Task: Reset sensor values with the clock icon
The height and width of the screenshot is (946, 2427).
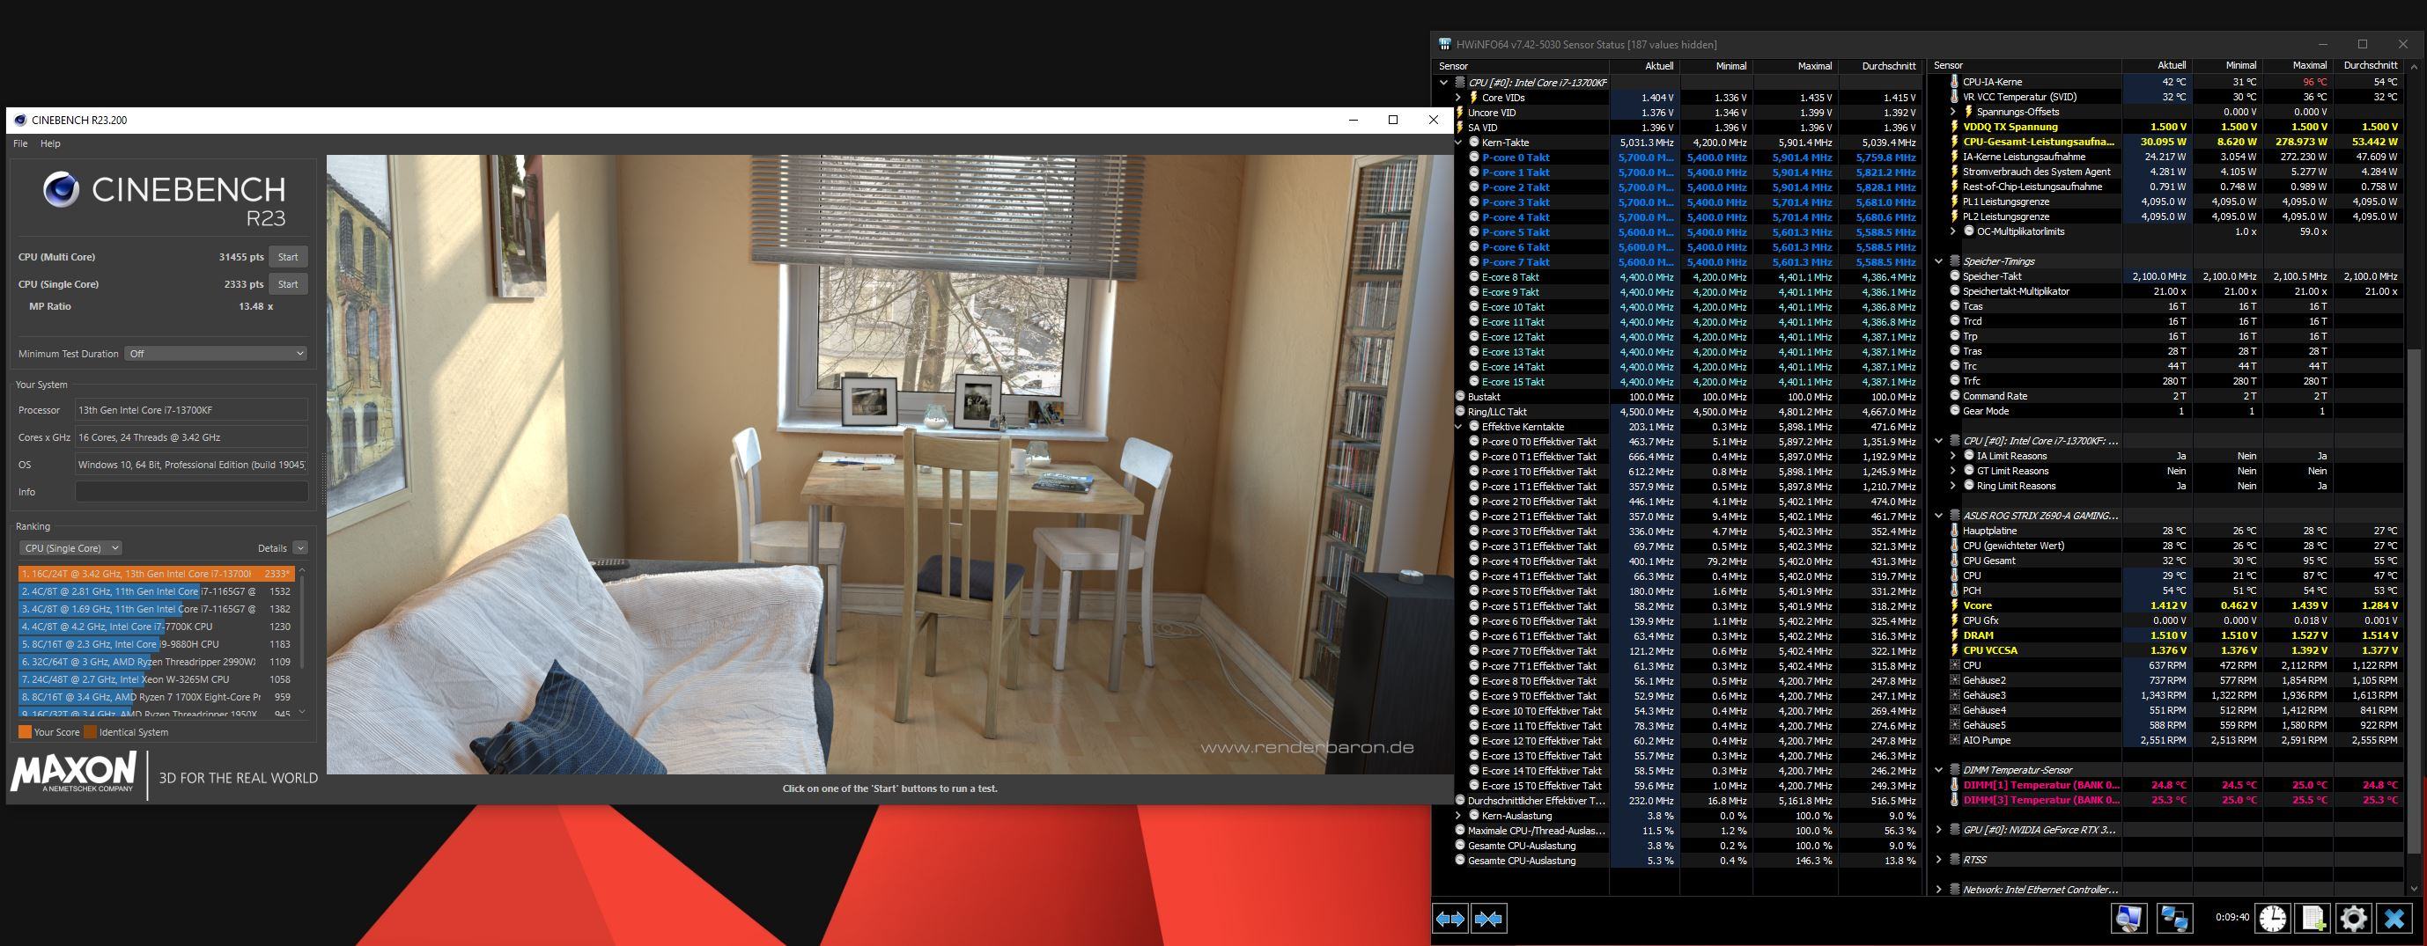Action: [2273, 918]
